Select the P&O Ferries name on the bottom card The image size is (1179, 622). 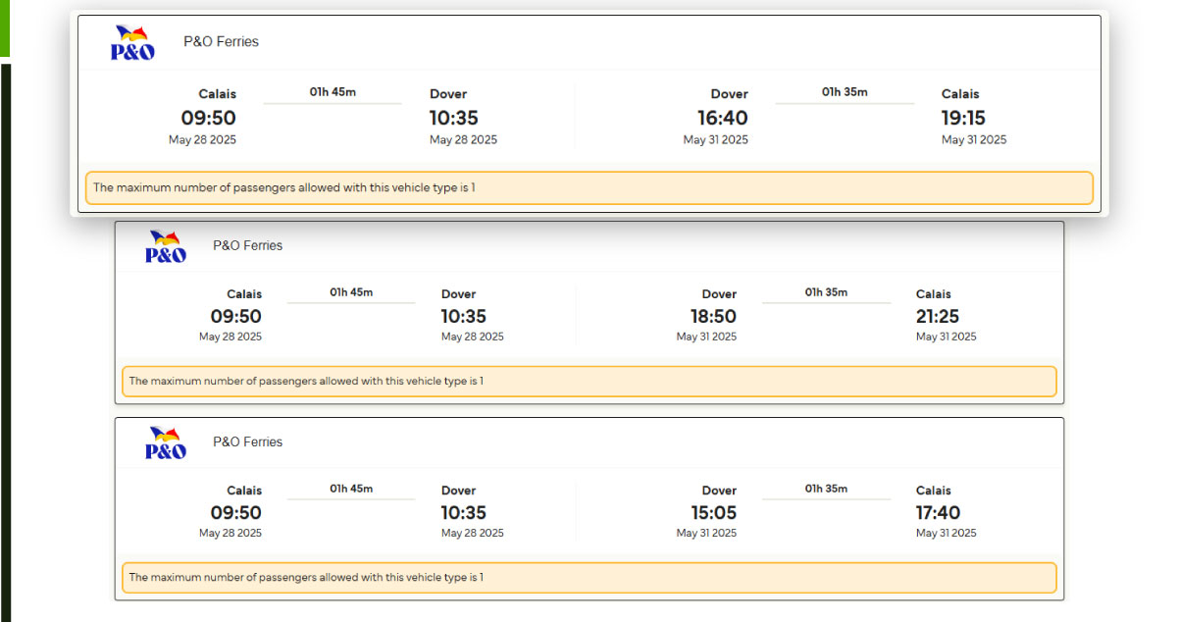247,442
